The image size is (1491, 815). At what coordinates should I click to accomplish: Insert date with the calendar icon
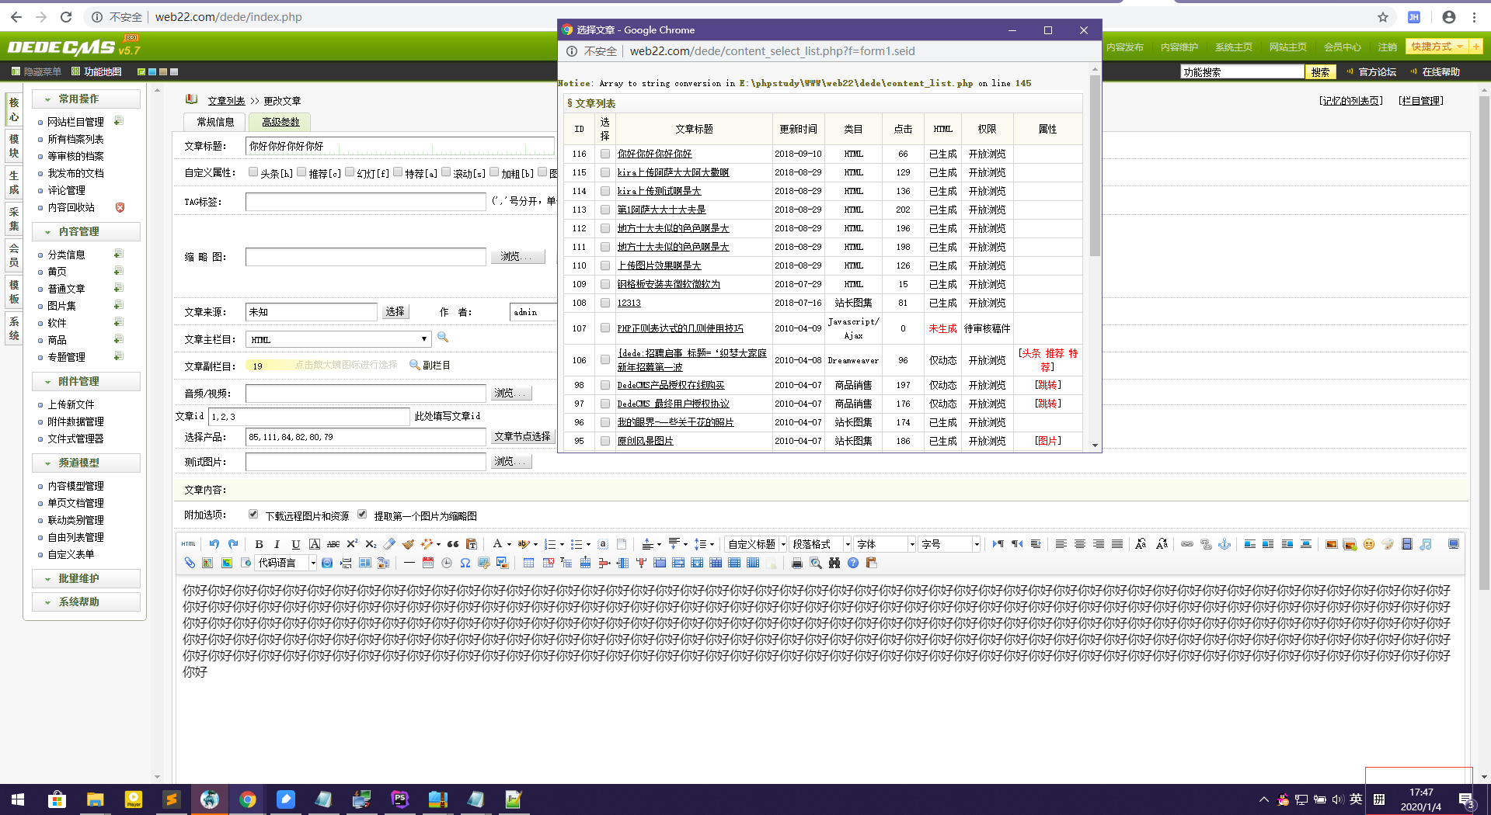coord(427,563)
